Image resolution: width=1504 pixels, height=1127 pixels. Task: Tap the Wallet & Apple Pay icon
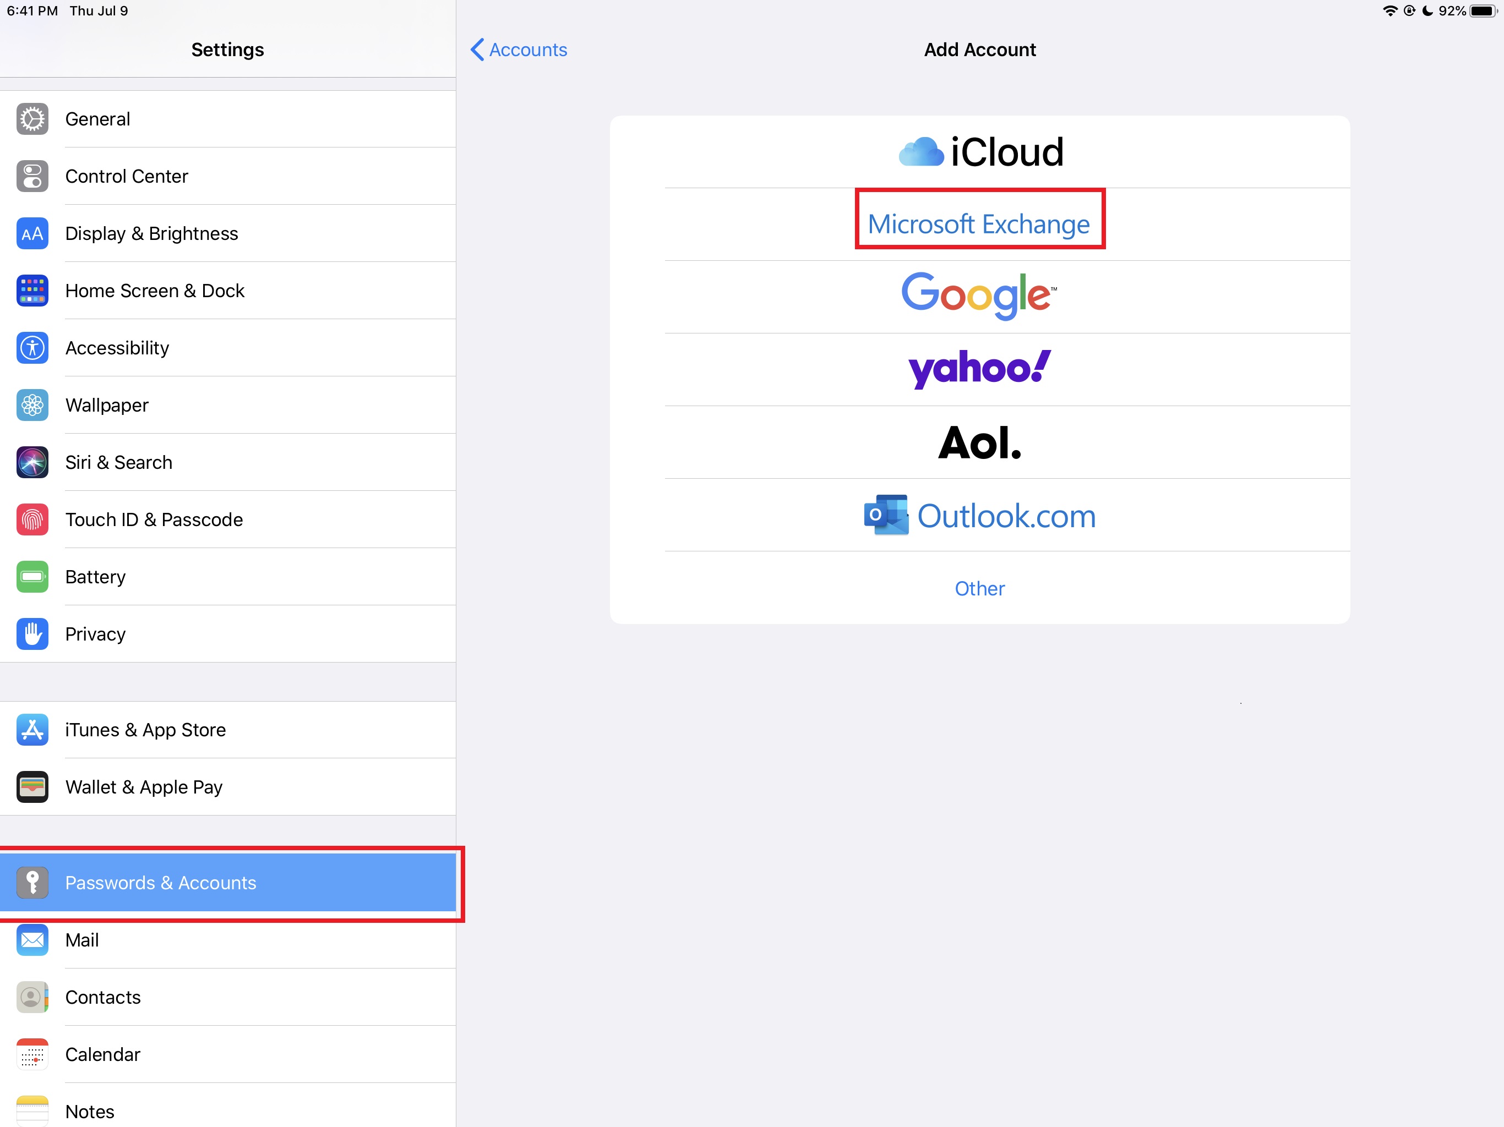click(32, 786)
